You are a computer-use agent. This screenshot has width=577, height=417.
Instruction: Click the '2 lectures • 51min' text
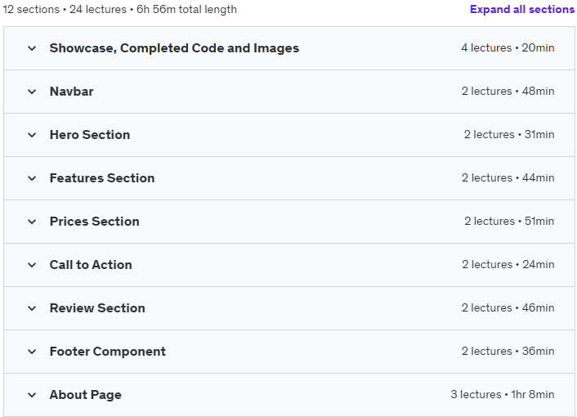(x=509, y=222)
